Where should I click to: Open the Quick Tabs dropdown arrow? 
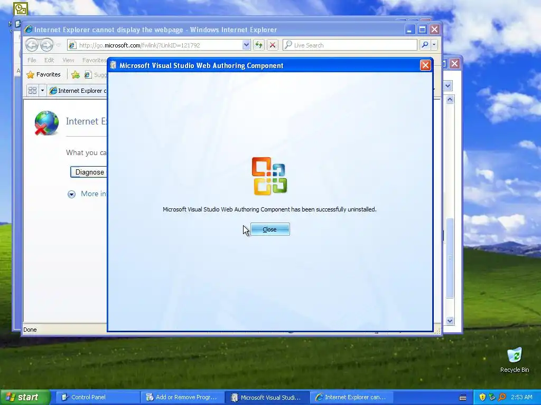pos(42,91)
